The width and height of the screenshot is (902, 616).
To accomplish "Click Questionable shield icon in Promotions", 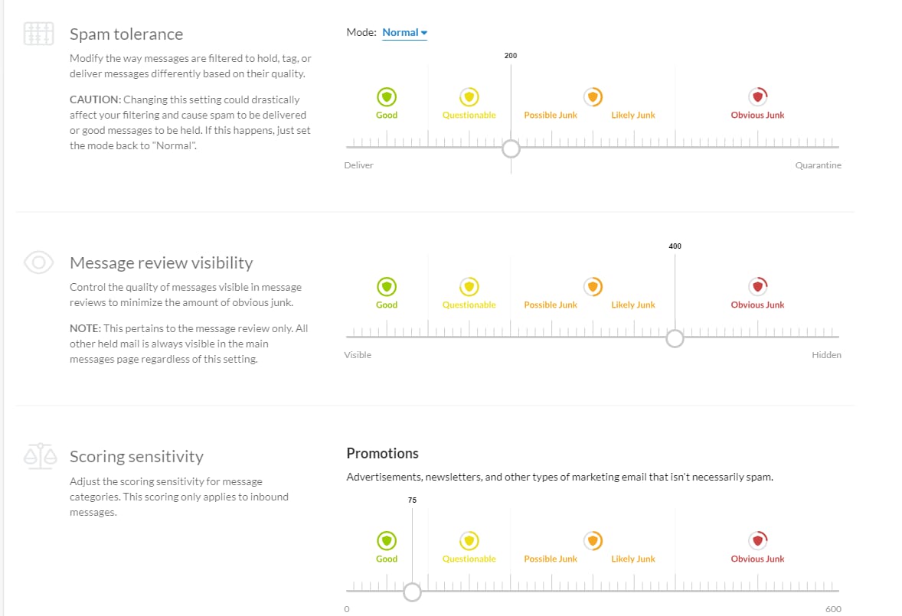I will coord(469,541).
